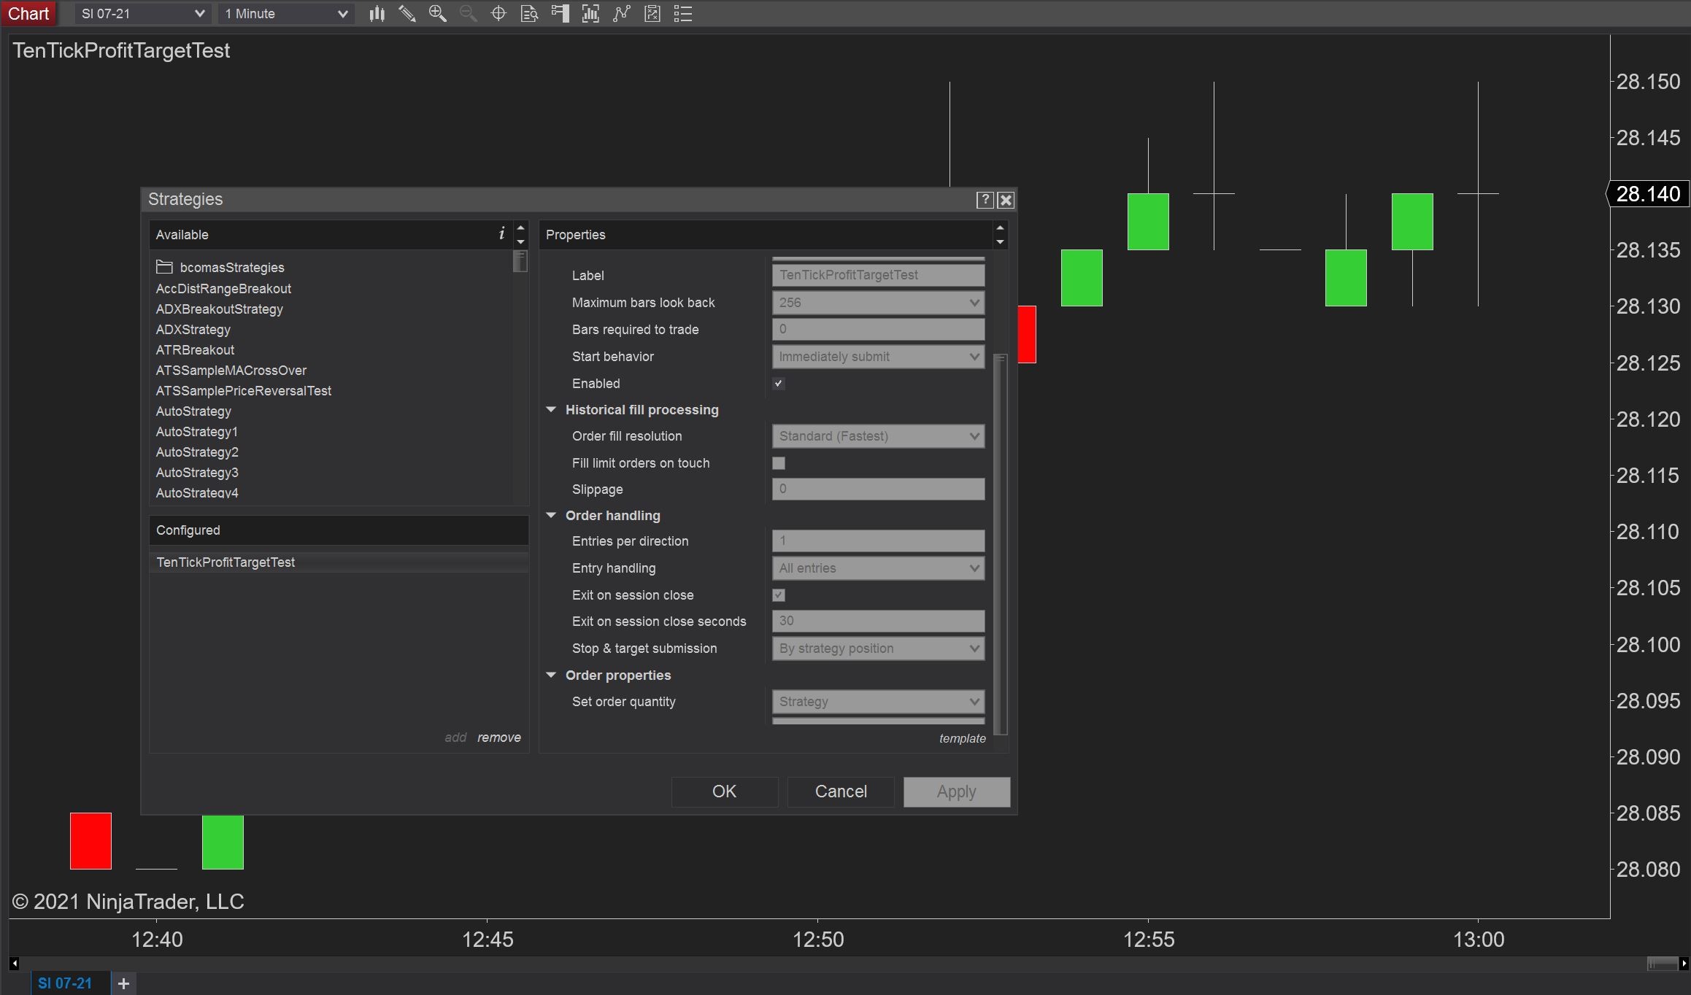Toggle the Enabled checkbox
Screen dimensions: 1691x995
779,384
